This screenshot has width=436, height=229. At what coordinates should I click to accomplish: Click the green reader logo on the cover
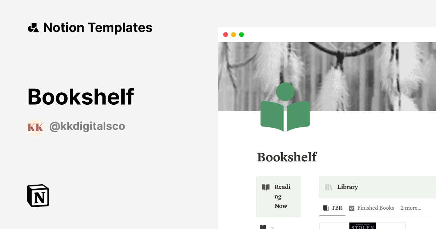tap(285, 107)
